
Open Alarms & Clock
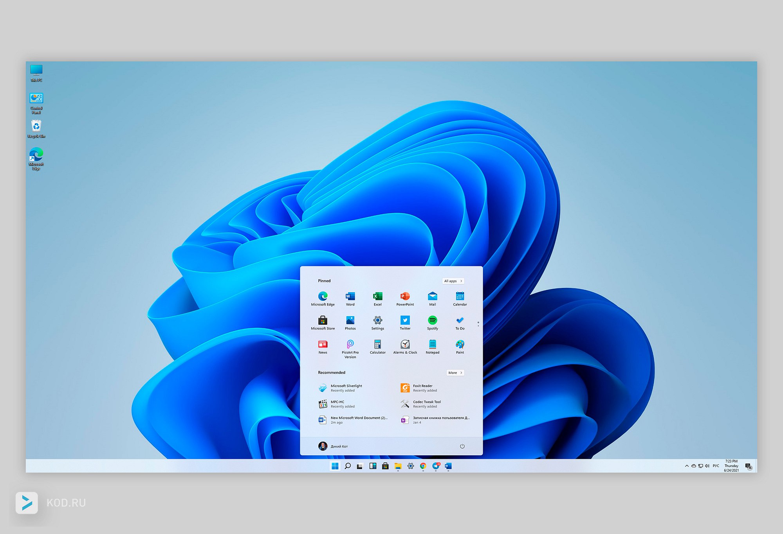tap(405, 347)
